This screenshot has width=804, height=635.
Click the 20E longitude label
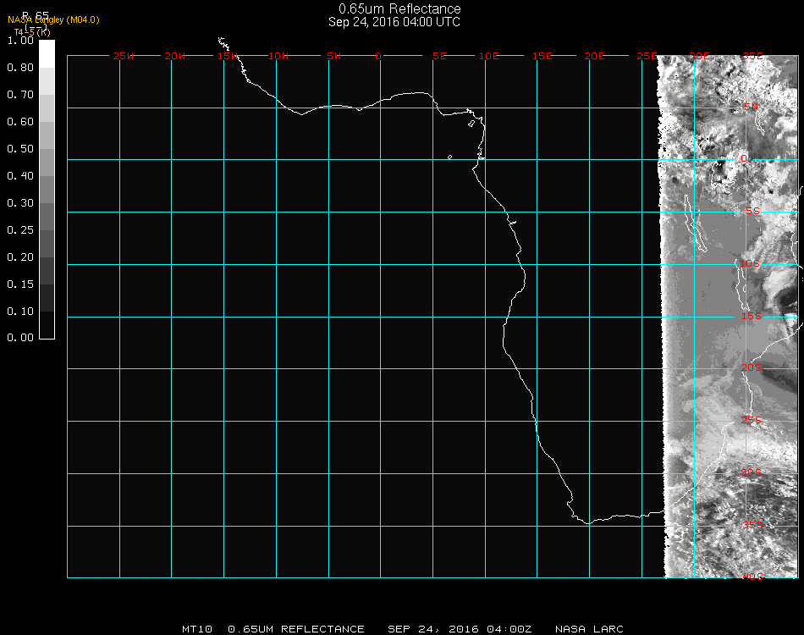[x=594, y=56]
